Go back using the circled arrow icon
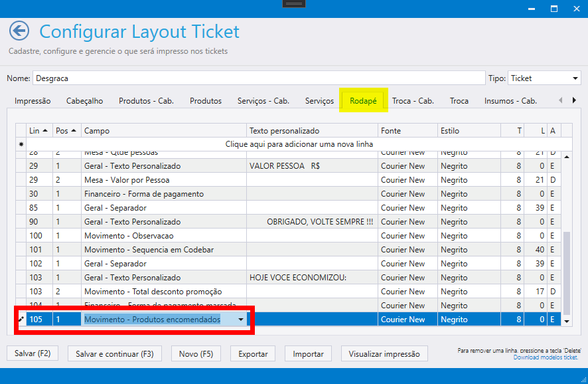This screenshot has width=588, height=384. pyautogui.click(x=19, y=31)
